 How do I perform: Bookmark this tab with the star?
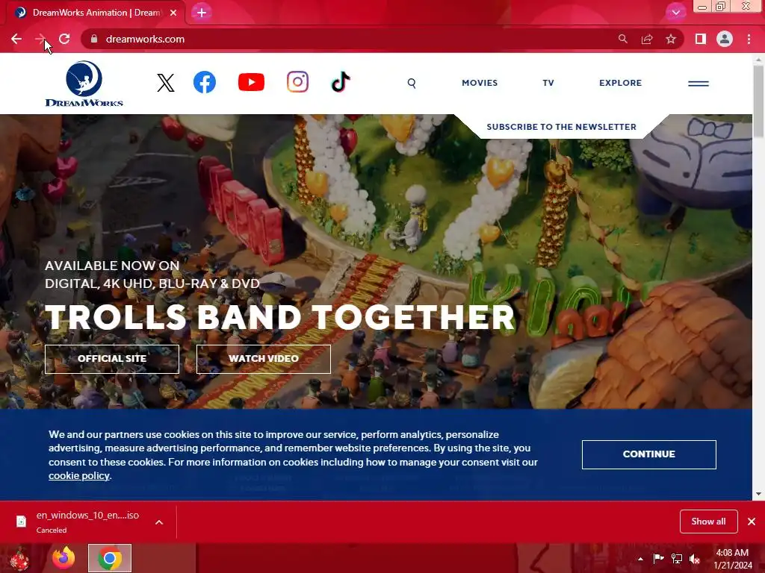tap(671, 39)
